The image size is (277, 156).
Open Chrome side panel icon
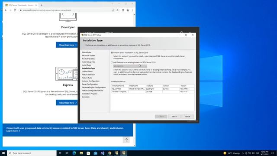point(123,10)
